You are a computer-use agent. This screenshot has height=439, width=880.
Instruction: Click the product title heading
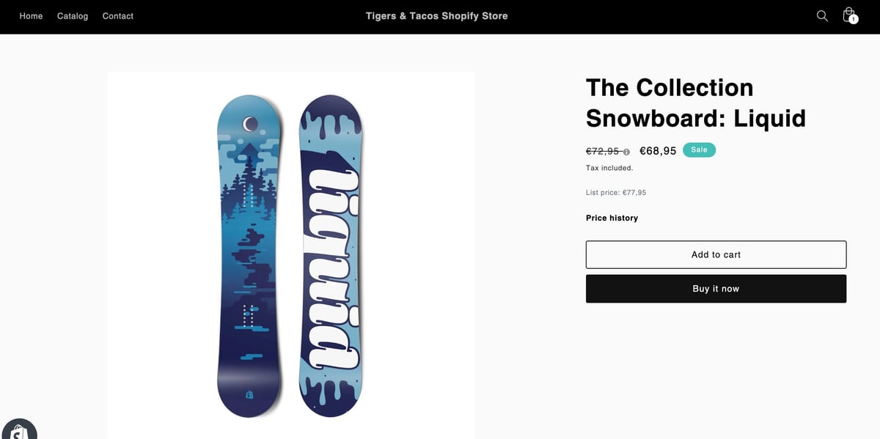[695, 103]
